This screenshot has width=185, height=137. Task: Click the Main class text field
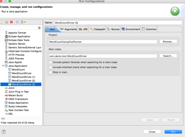pyautogui.click(x=103, y=56)
